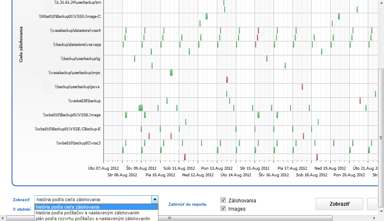Click the axis date 'Str 15.Aug 2012'

click(255, 168)
